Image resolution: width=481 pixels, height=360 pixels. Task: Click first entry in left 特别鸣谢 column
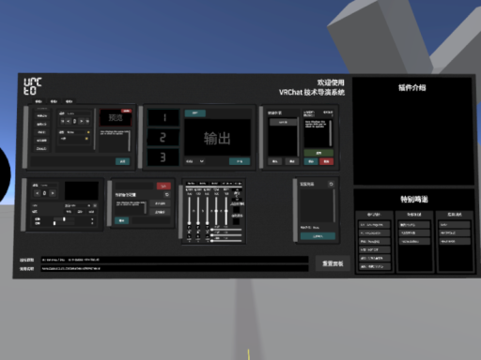coord(374,225)
